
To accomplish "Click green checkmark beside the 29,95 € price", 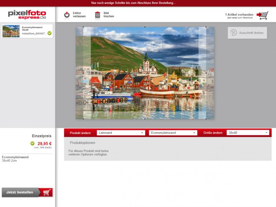I will tap(33, 144).
